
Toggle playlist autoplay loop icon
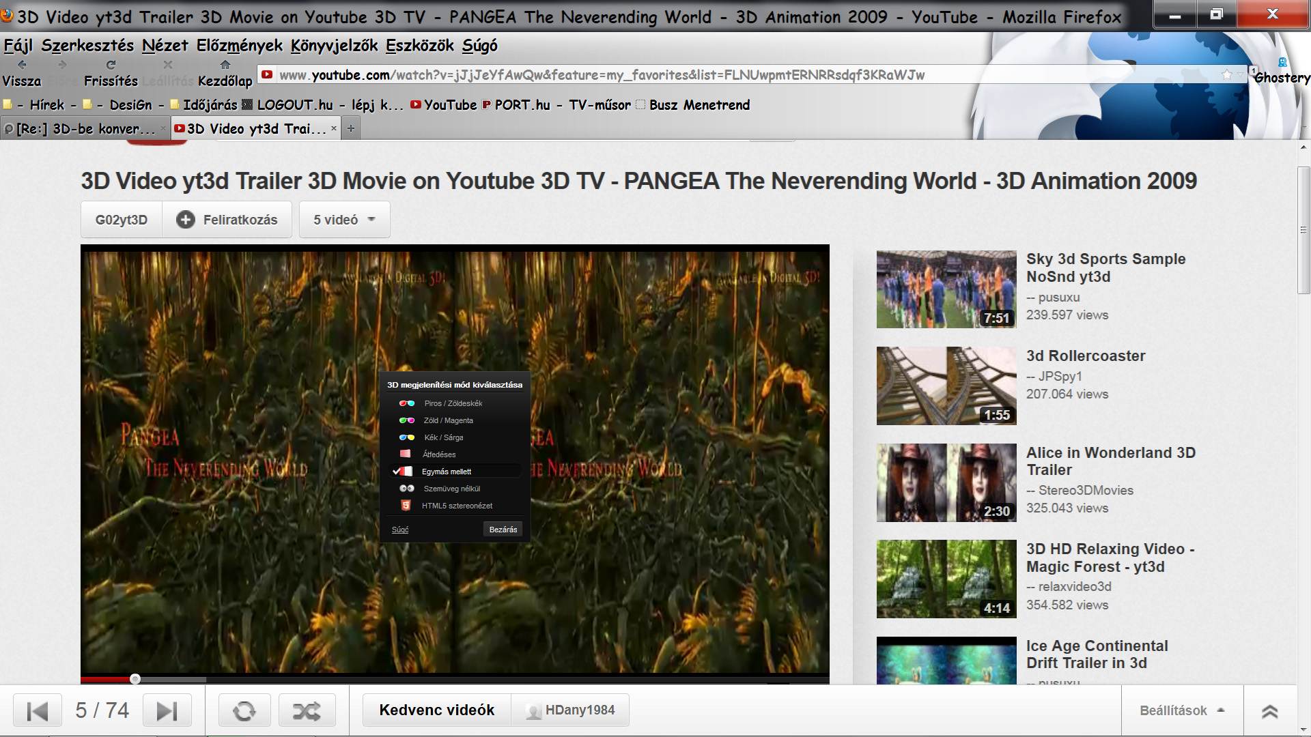pyautogui.click(x=244, y=711)
